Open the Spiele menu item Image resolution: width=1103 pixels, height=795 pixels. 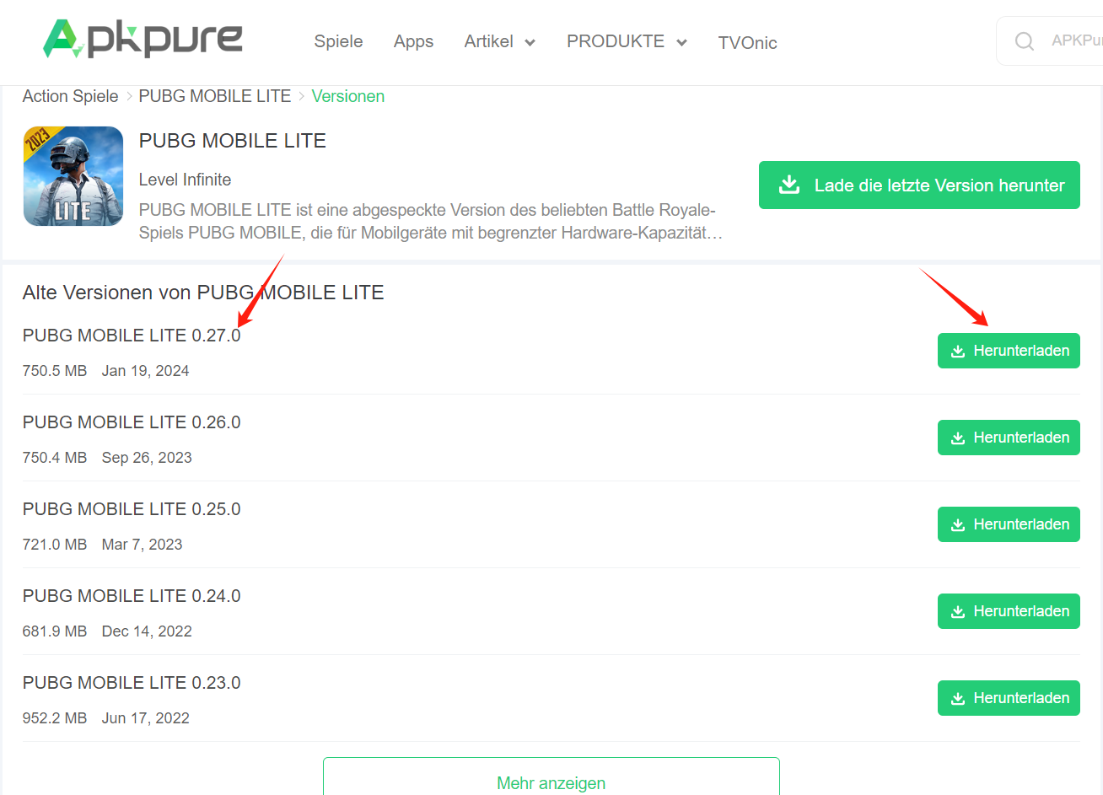[x=338, y=41]
